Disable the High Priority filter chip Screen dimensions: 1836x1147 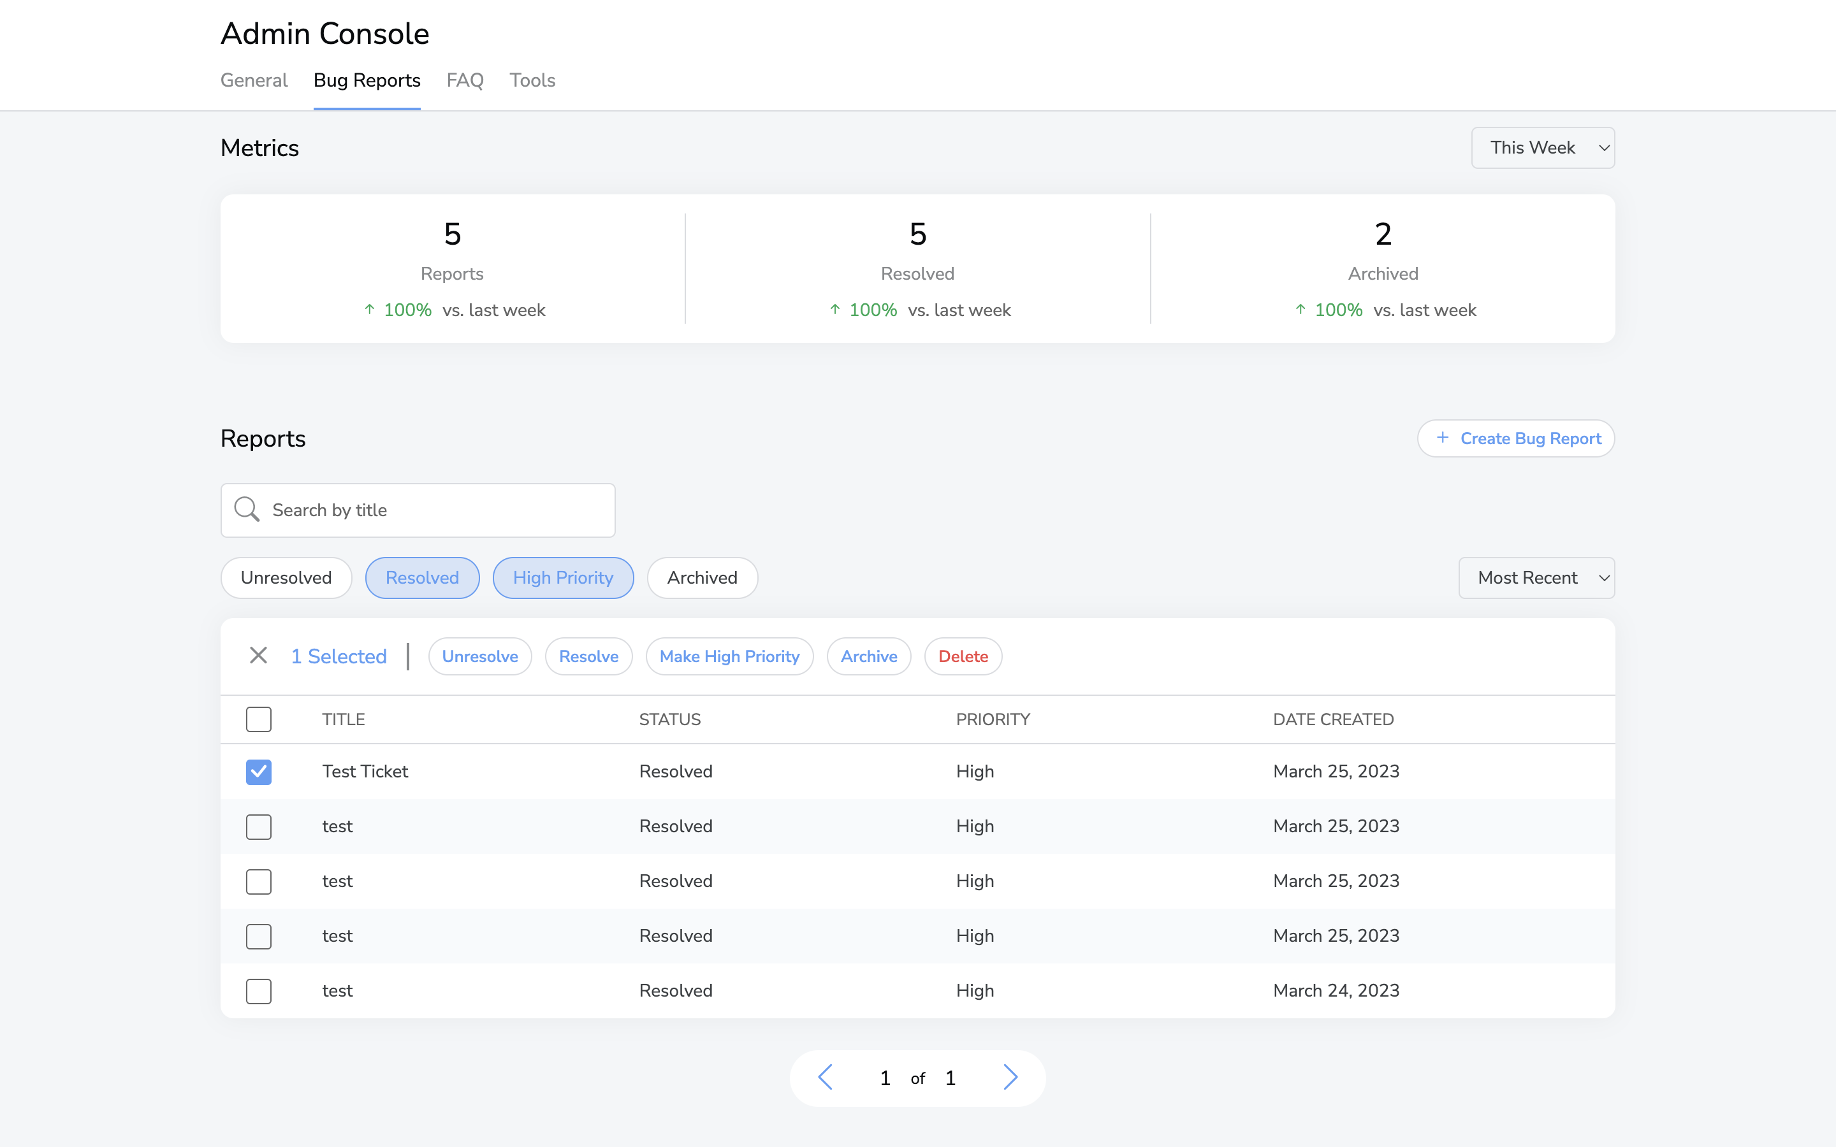(x=563, y=578)
